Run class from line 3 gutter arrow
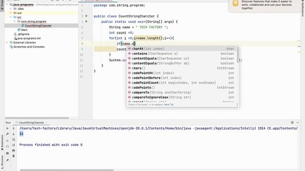 pyautogui.click(x=87, y=16)
